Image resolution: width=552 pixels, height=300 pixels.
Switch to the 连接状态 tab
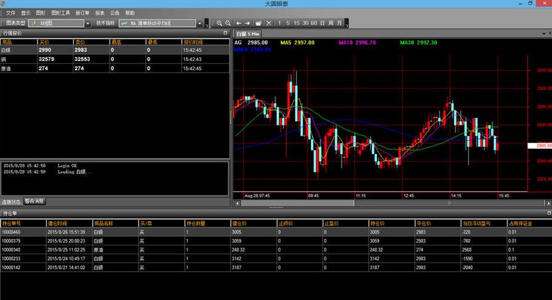click(x=11, y=202)
